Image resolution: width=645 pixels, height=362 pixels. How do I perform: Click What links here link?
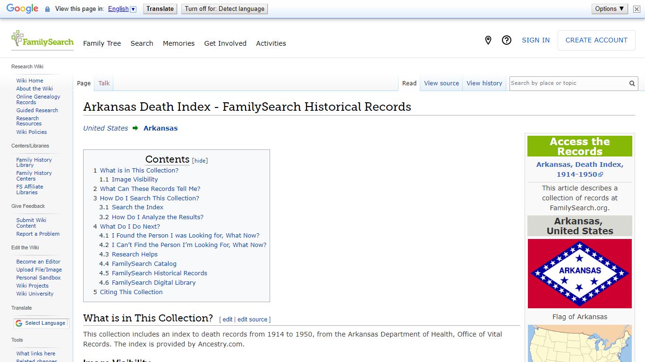[x=36, y=354]
